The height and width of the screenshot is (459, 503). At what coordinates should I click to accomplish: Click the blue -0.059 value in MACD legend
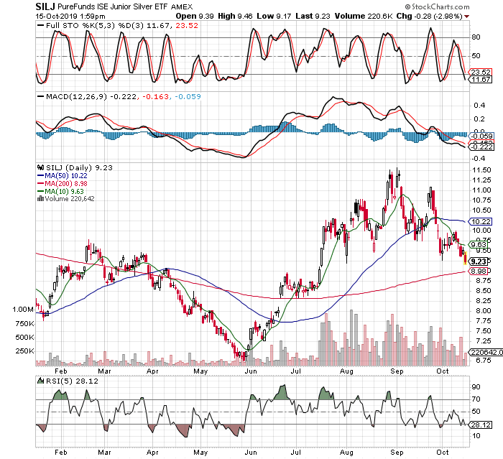coord(188,96)
